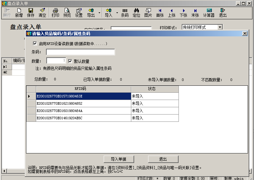Expand the 导入 import dropdown arrow
Image resolution: width=254 pixels, height=180 pixels.
pos(117,13)
